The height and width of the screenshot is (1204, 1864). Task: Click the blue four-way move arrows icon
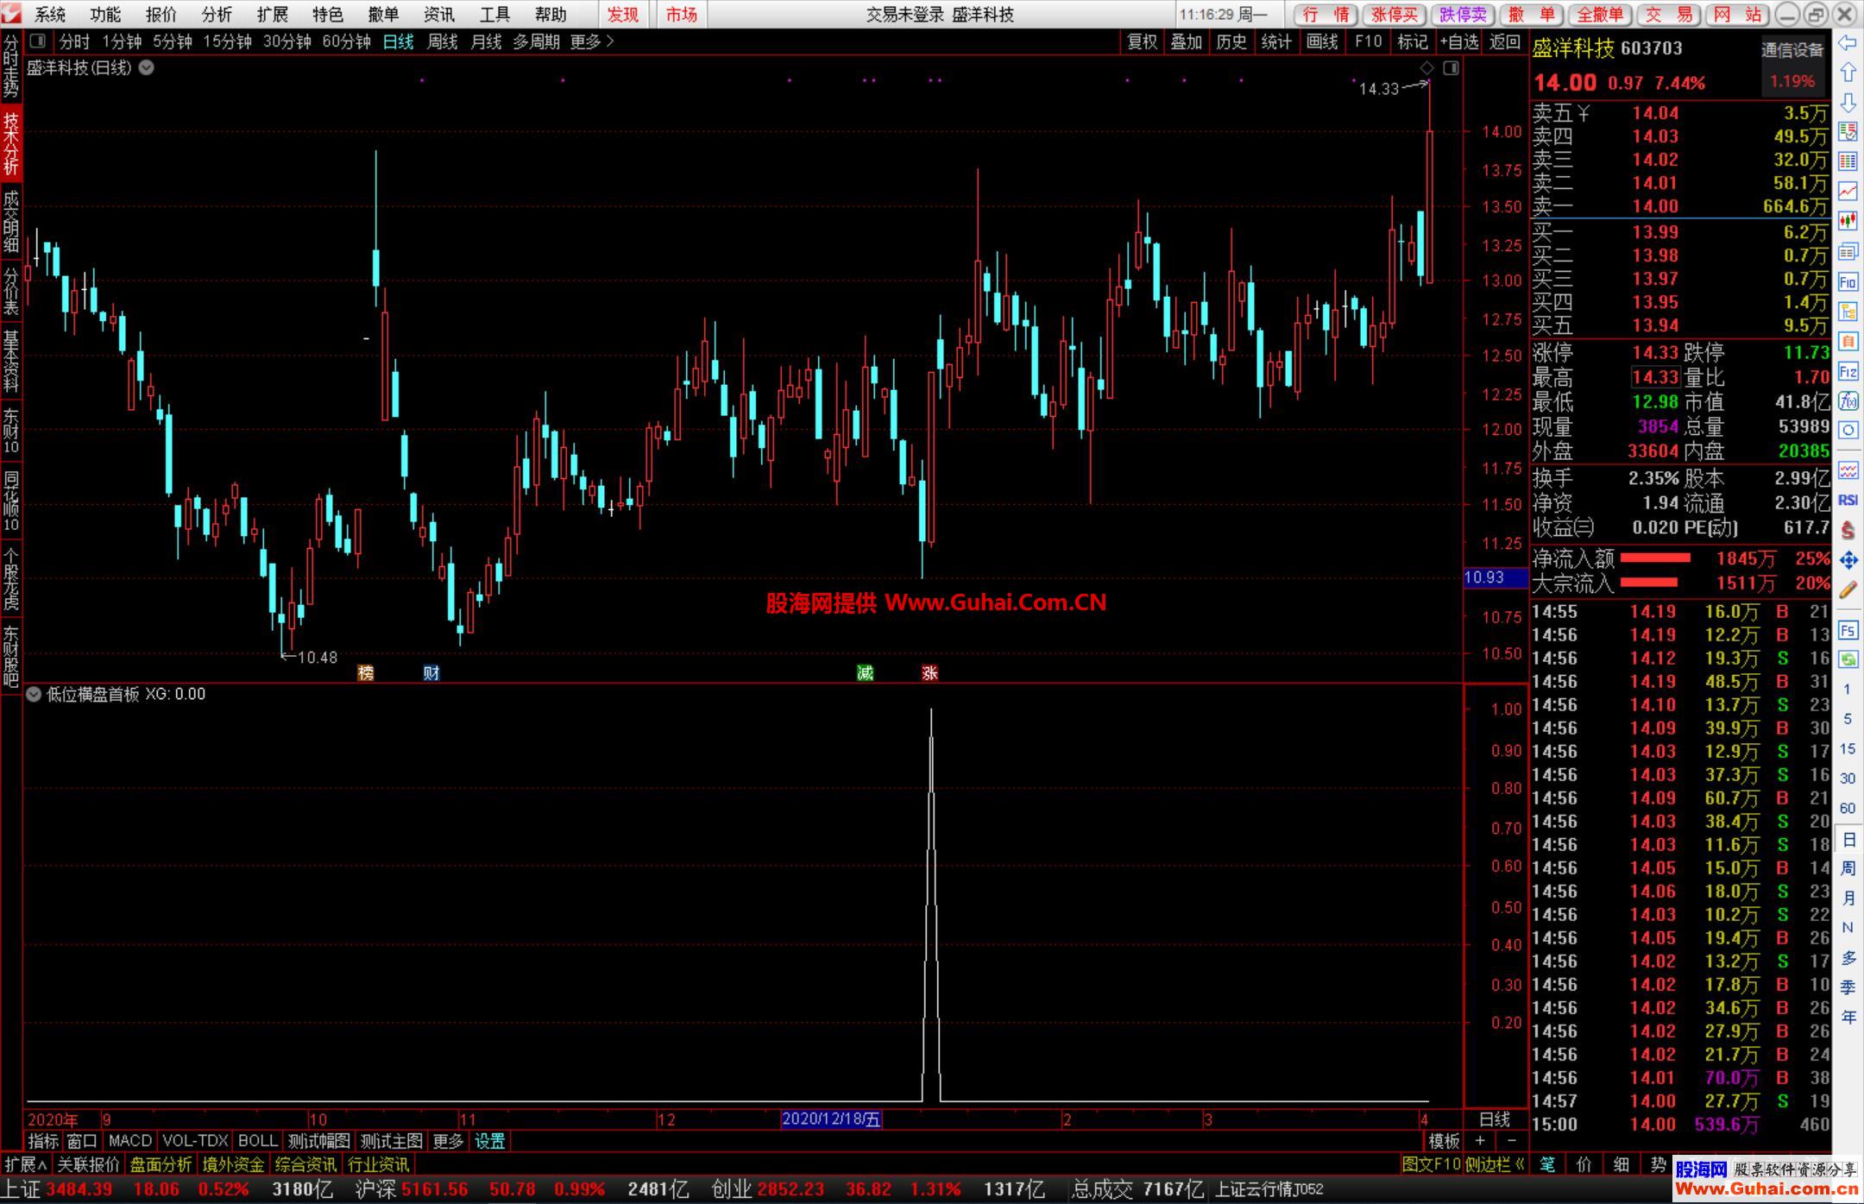pyautogui.click(x=1848, y=560)
